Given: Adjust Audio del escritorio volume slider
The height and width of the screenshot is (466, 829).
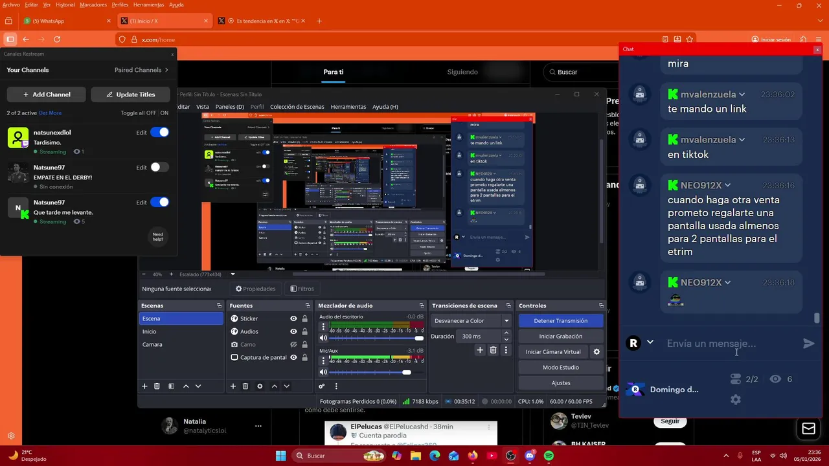Looking at the screenshot, I should point(376,338).
